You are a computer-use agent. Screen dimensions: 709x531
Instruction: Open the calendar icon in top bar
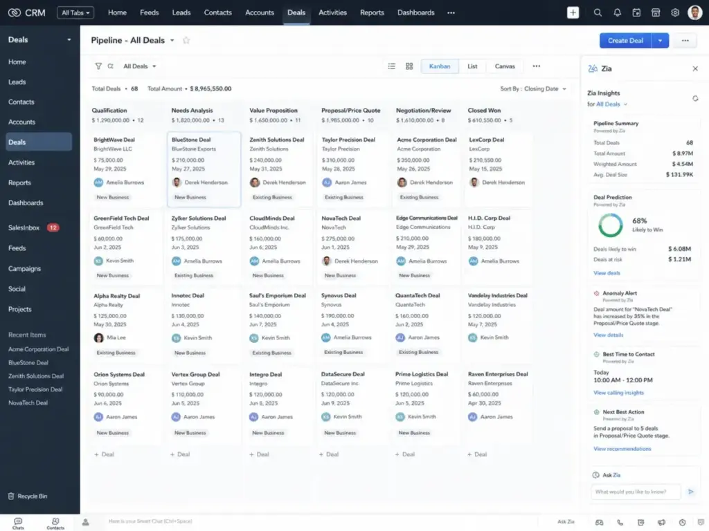[x=636, y=12]
